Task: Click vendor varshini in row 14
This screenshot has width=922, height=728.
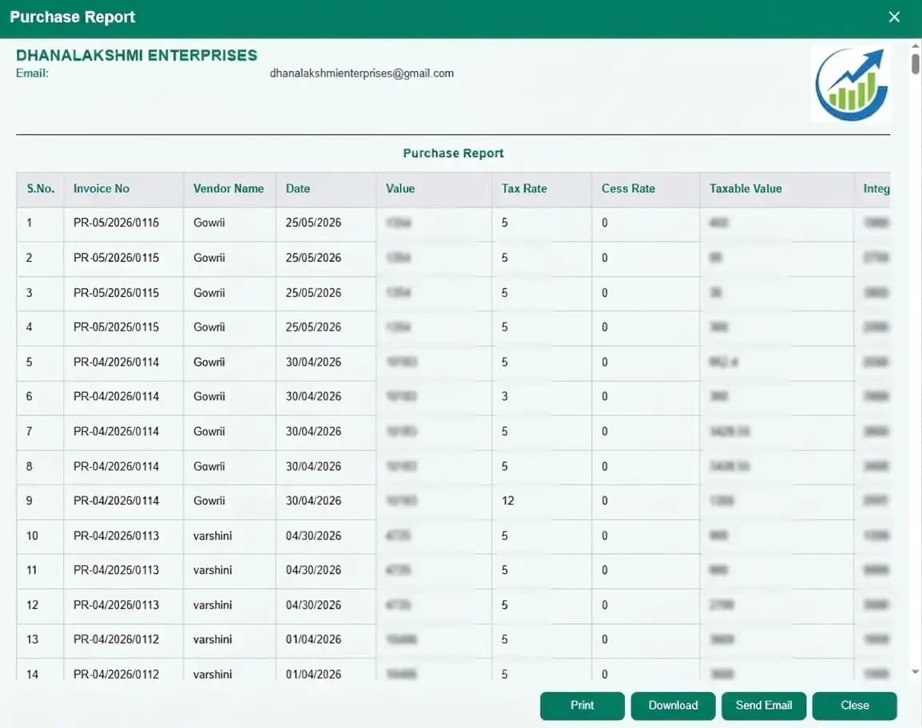Action: (x=213, y=674)
